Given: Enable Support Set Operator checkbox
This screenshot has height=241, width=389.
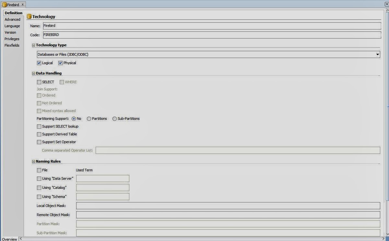Looking at the screenshot, I should pyautogui.click(x=39, y=142).
